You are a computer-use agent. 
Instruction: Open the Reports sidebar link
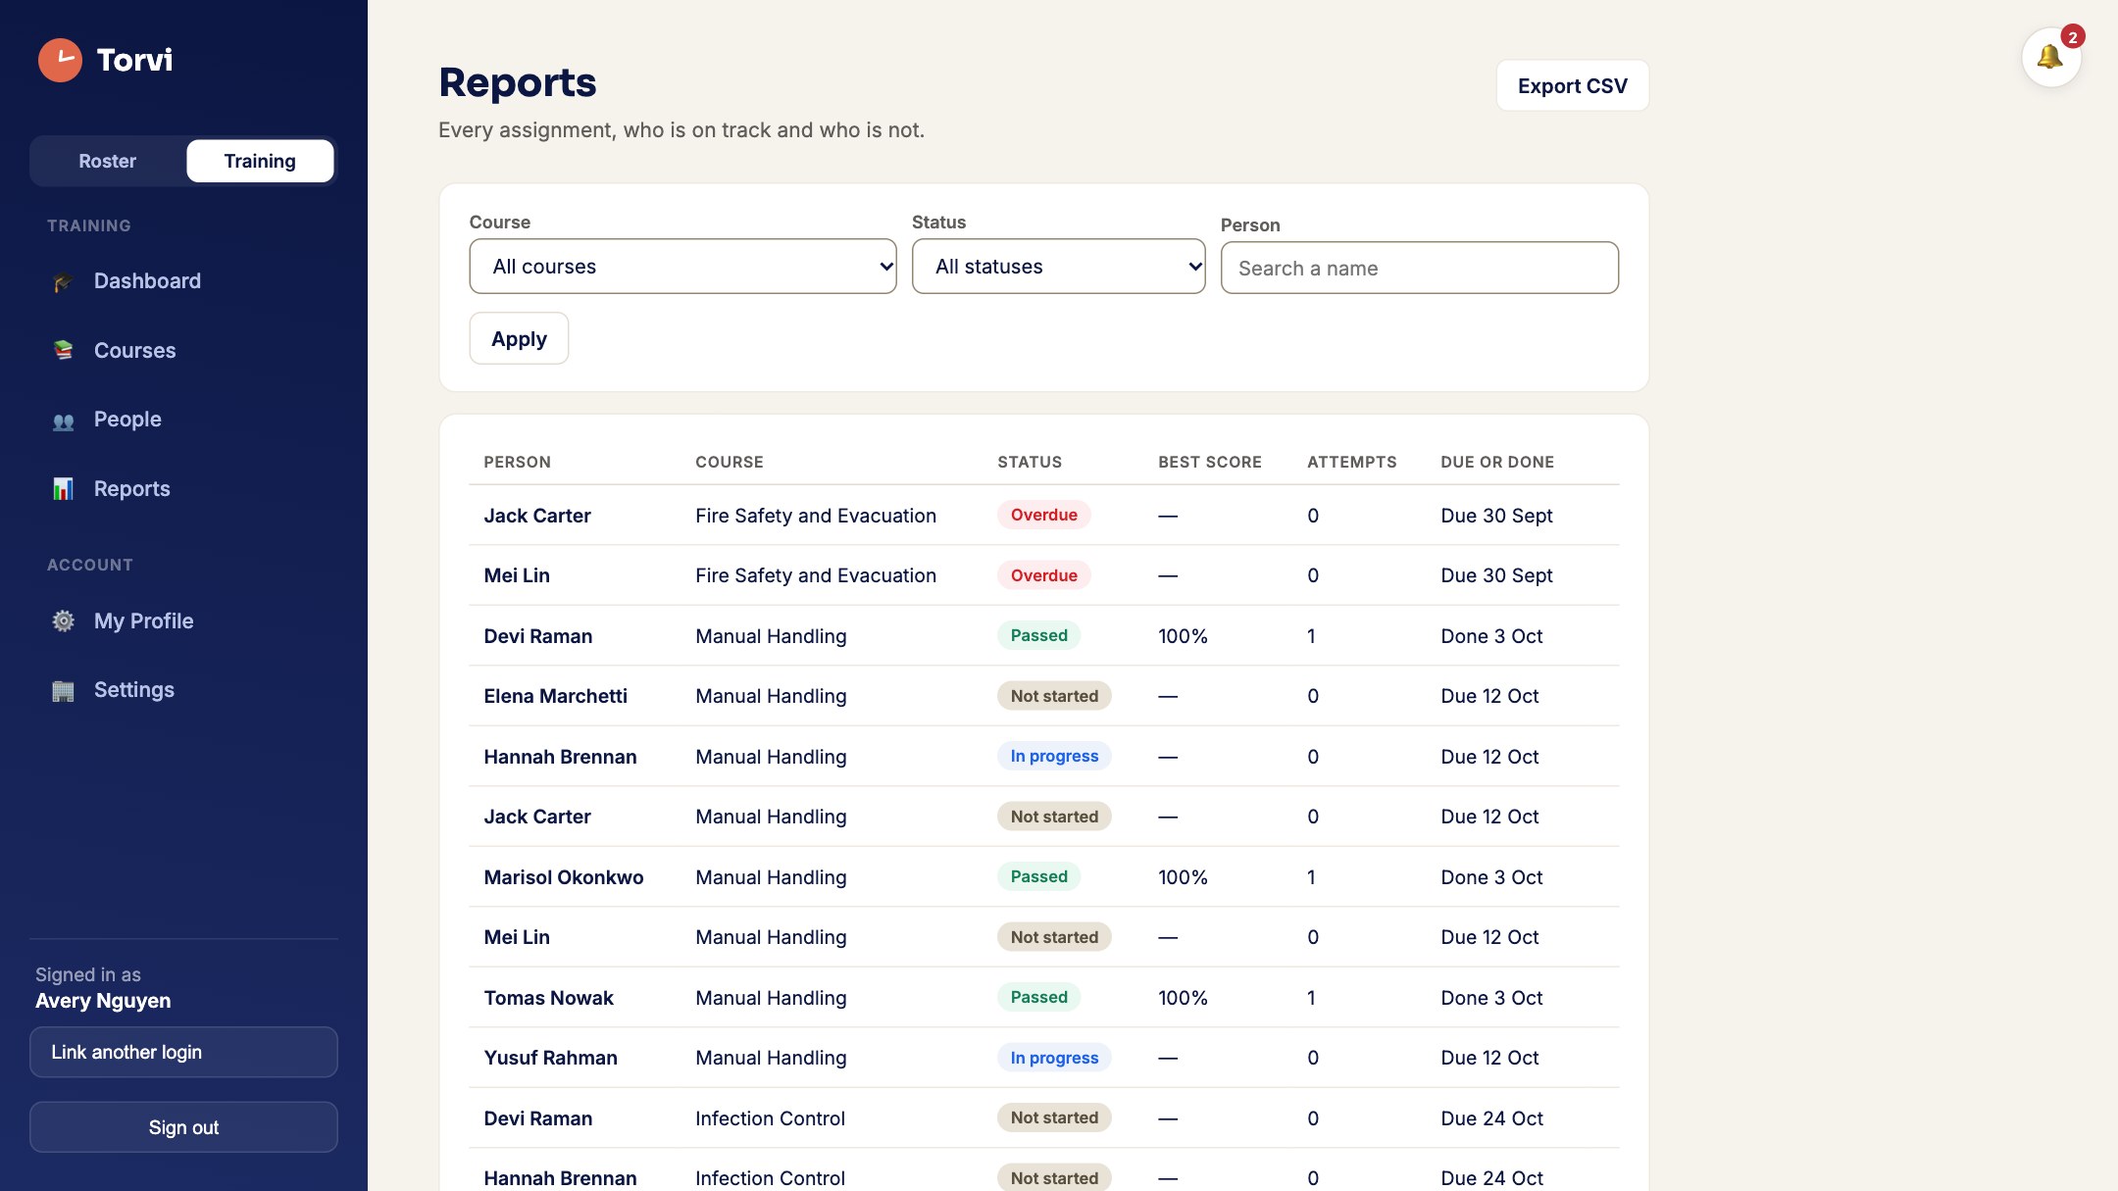(x=183, y=489)
